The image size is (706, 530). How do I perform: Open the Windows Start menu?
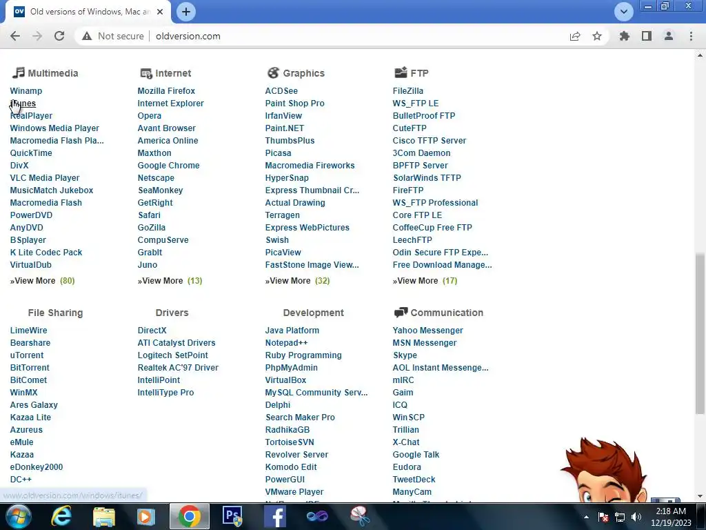[x=18, y=516]
